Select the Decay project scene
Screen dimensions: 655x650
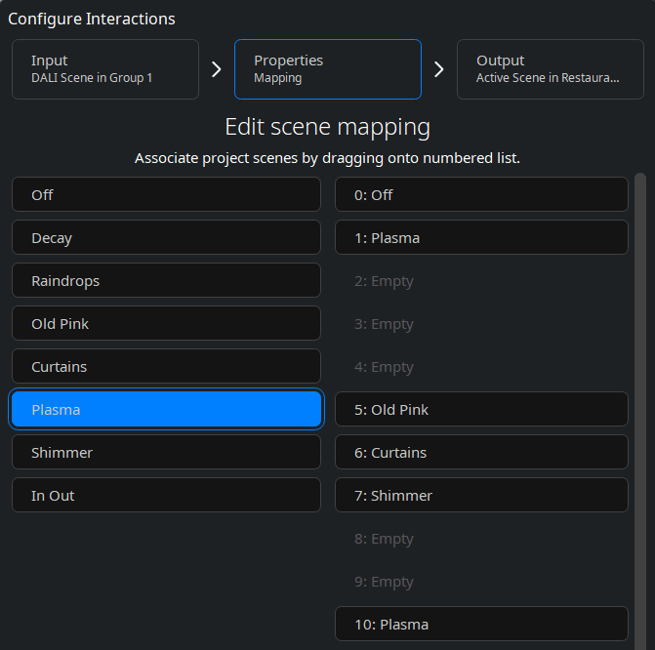[166, 238]
